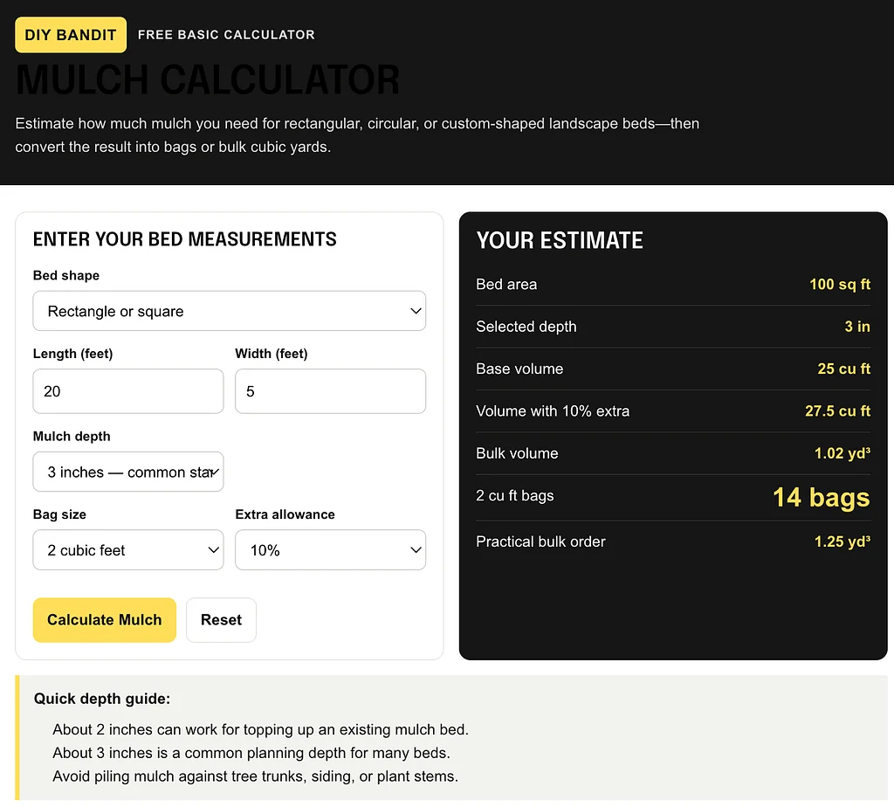Click the 1.02 yd³ bulk volume value

(x=842, y=452)
